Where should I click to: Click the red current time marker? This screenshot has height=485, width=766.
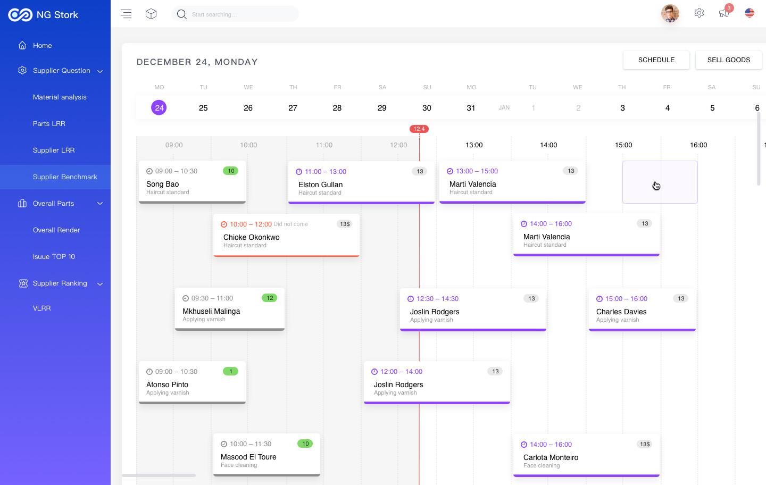click(x=419, y=129)
